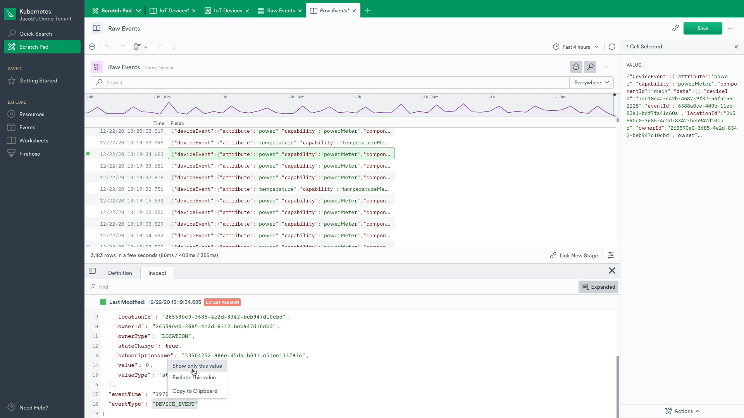Close the IoT Devices* tab
The image size is (744, 418).
[x=194, y=11]
